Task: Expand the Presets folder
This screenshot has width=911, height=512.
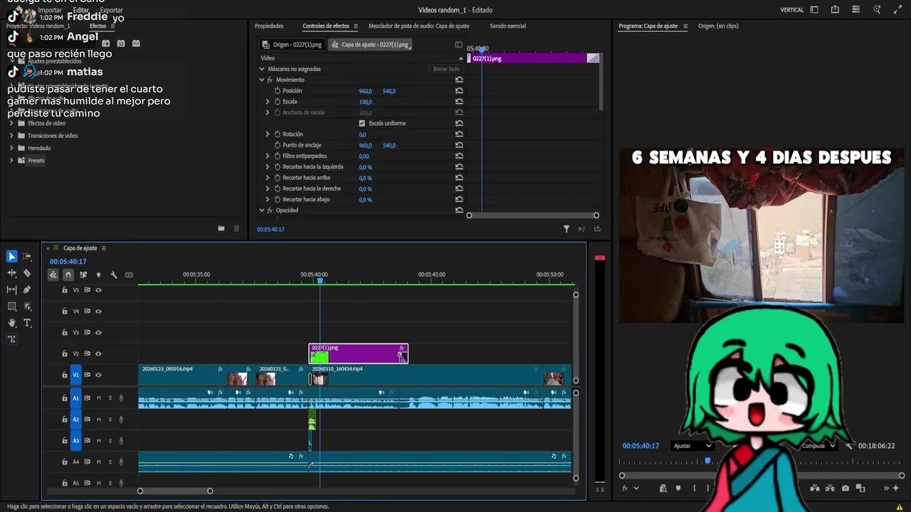Action: click(11, 161)
